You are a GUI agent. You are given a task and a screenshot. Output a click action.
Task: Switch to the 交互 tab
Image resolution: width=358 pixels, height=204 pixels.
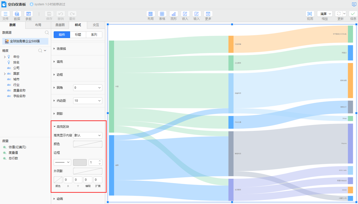pyautogui.click(x=96, y=25)
